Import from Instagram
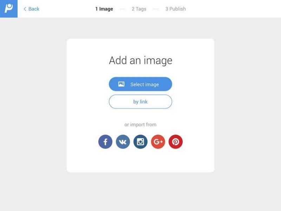This screenshot has width=281, height=211. tap(140, 142)
